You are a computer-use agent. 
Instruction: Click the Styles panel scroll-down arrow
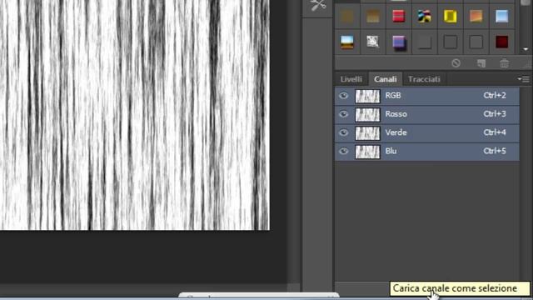pos(526,49)
